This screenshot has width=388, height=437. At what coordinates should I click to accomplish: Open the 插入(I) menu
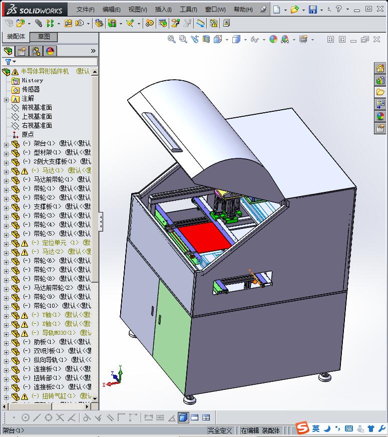click(x=163, y=10)
